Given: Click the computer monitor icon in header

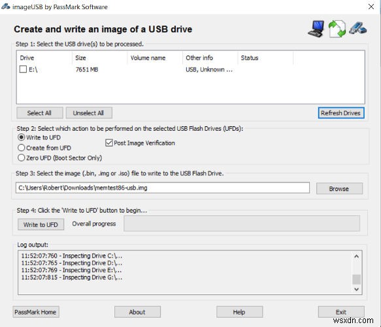Looking at the screenshot, I should (x=316, y=29).
